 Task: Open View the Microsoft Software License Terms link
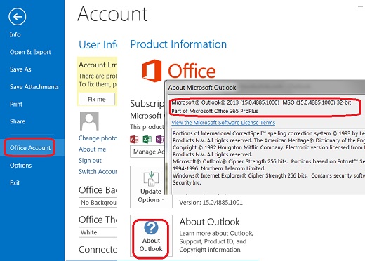223,123
